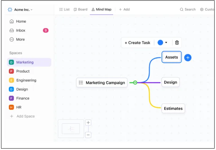Screen dimensions: 216x150
Task: Select the Marketing space
Action: 29,62
